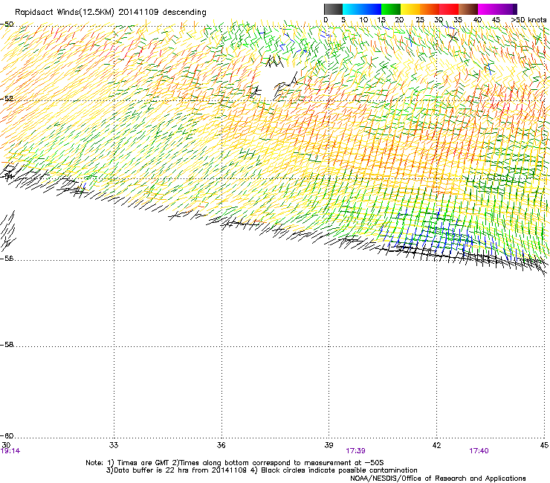The height and width of the screenshot is (483, 550).
Task: Click the red 30-35 knots legend segment
Action: tap(449, 9)
